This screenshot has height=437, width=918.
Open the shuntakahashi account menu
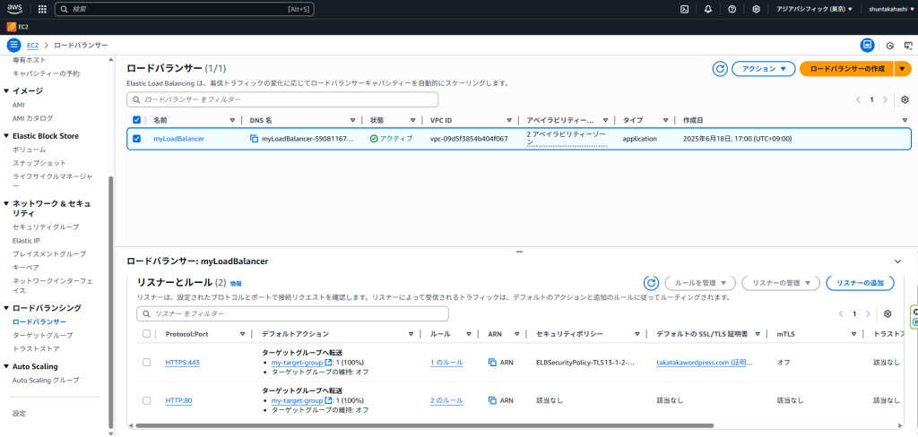(x=890, y=9)
